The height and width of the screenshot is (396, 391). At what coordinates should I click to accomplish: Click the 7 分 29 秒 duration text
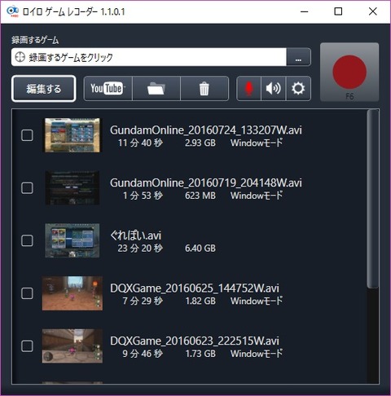point(143,301)
